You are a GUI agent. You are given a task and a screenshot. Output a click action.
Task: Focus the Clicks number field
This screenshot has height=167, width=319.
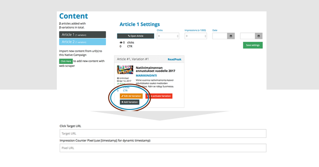point(168,36)
